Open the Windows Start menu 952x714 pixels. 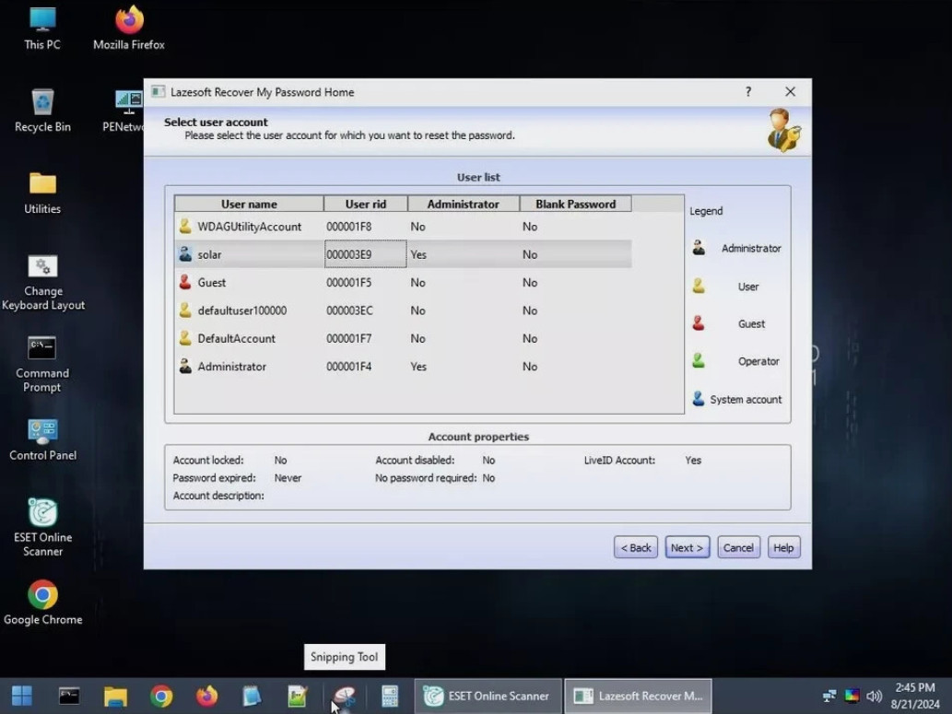coord(22,696)
